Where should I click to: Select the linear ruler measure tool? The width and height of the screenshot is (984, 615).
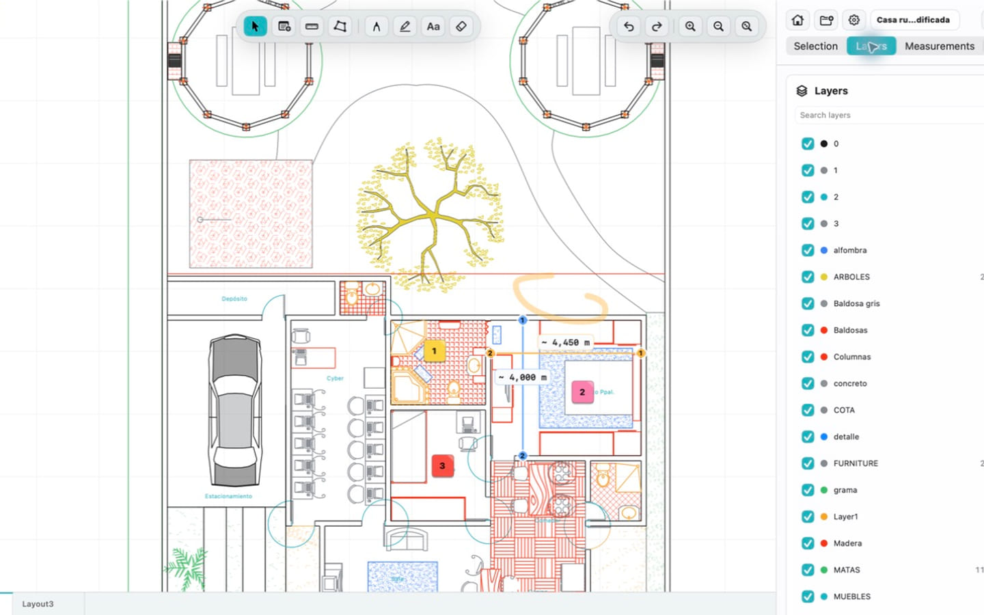pyautogui.click(x=312, y=27)
